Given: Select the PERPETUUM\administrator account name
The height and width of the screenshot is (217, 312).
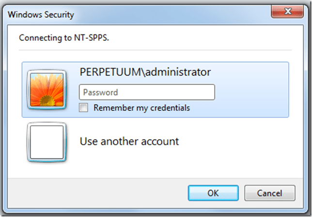Looking at the screenshot, I should (x=145, y=72).
